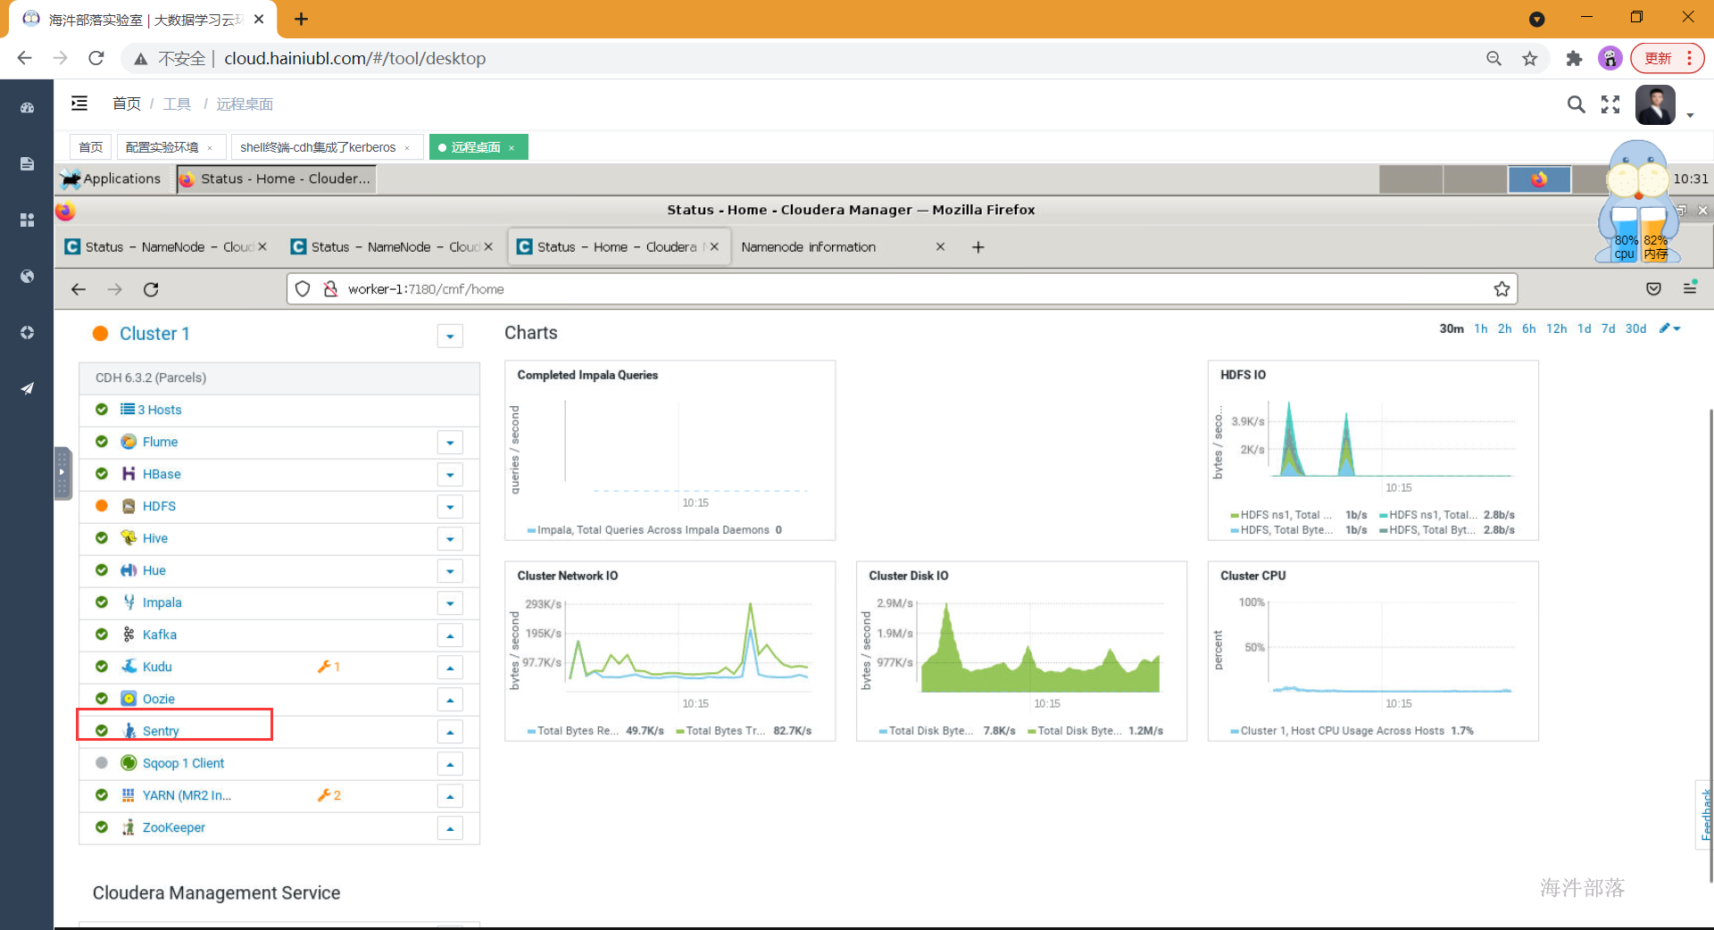The width and height of the screenshot is (1714, 930).
Task: Click Chrome 更新 update button
Action: click(1667, 58)
